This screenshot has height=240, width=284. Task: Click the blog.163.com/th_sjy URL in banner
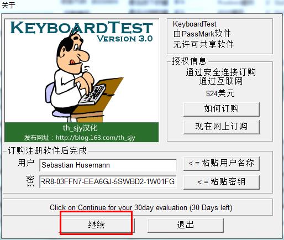point(95,138)
